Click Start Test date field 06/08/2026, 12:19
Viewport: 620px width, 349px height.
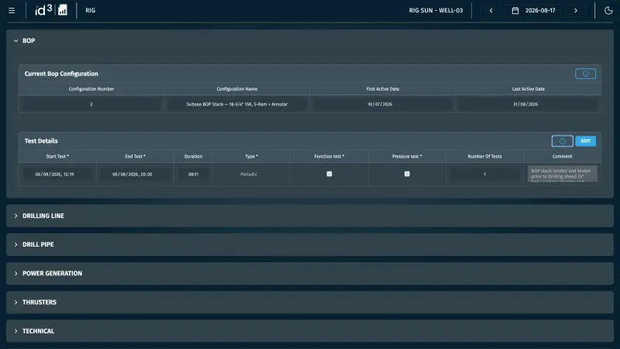point(57,174)
